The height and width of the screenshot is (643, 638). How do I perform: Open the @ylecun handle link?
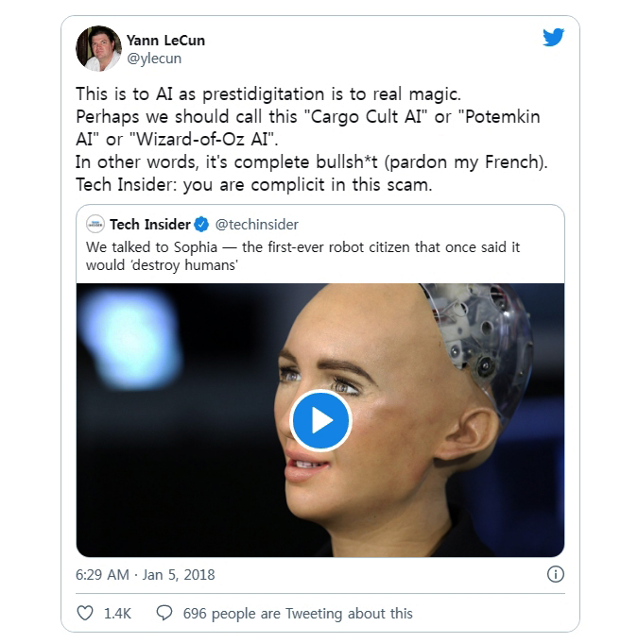pos(154,59)
